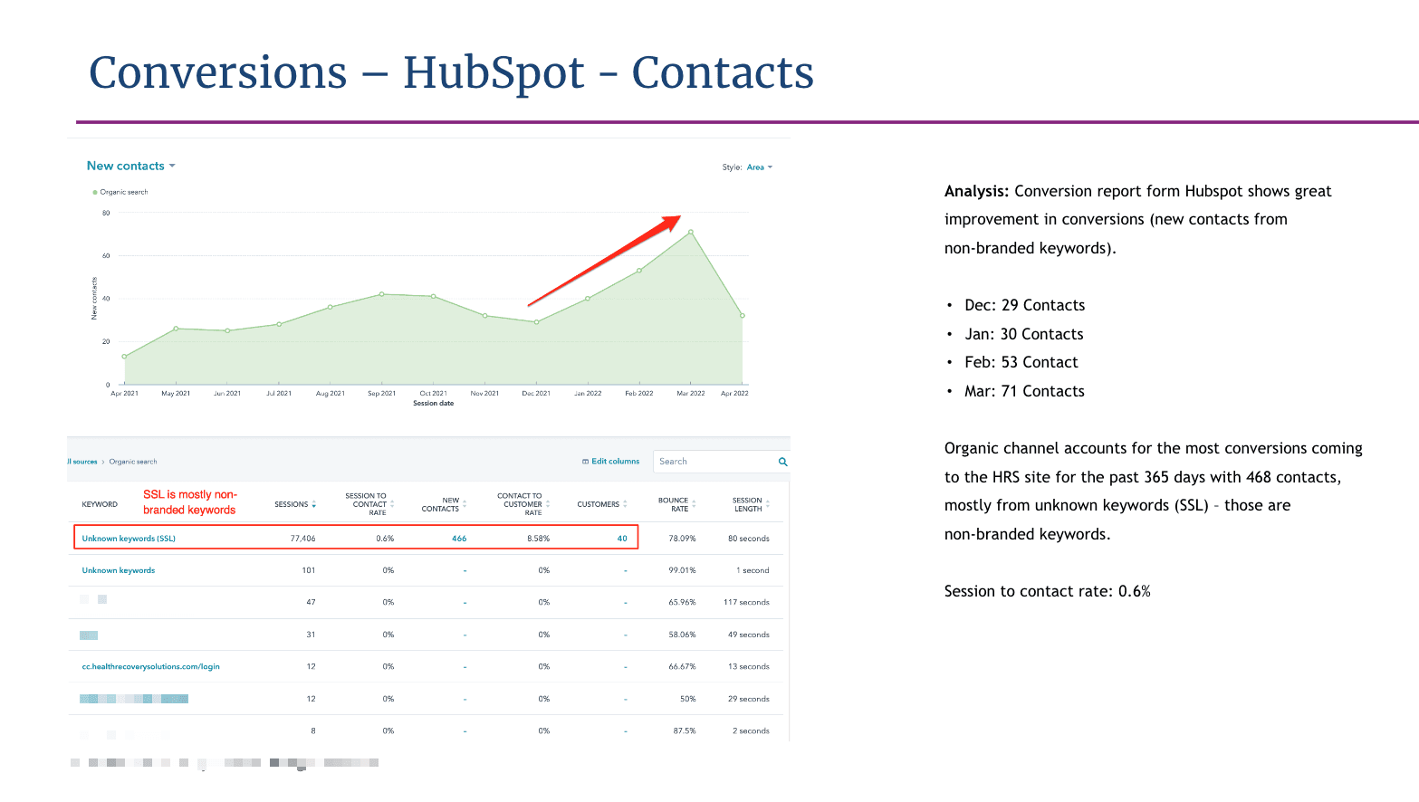Viewport: 1419px width, 802px height.
Task: Click the Mar 2022 data point
Action: coord(691,233)
